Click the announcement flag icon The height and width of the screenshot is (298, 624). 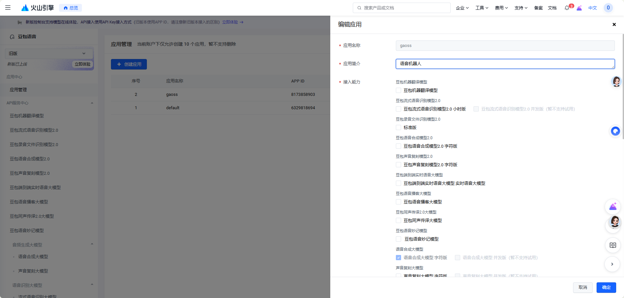[x=20, y=22]
